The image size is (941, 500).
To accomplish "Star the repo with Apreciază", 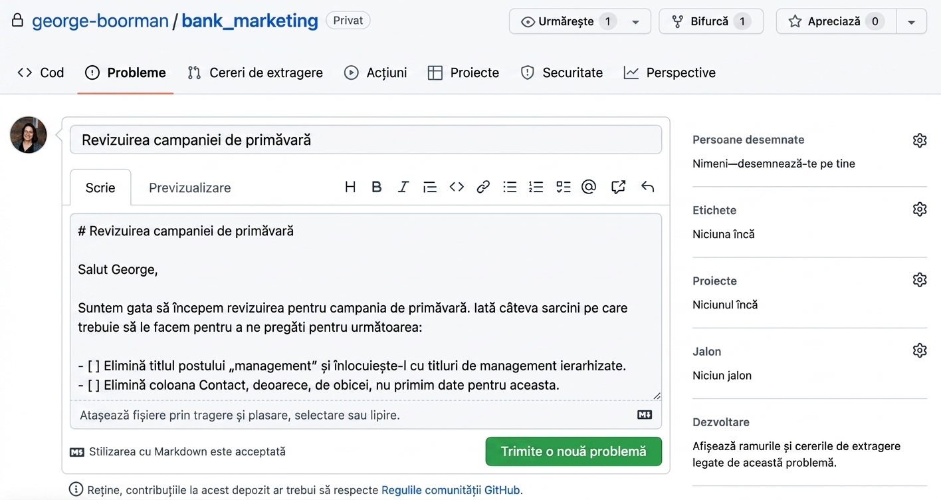I will pyautogui.click(x=837, y=21).
